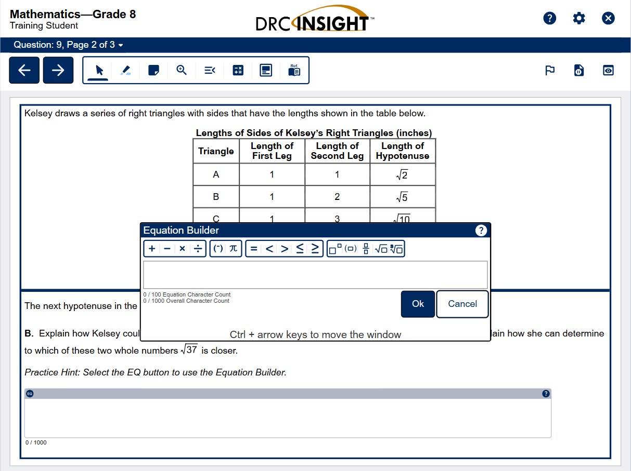Click the square root of 5 cell
Image resolution: width=631 pixels, height=471 pixels.
[403, 197]
